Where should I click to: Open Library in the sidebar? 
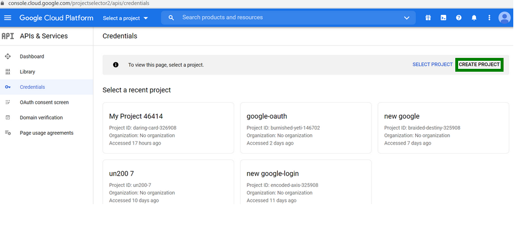[27, 72]
